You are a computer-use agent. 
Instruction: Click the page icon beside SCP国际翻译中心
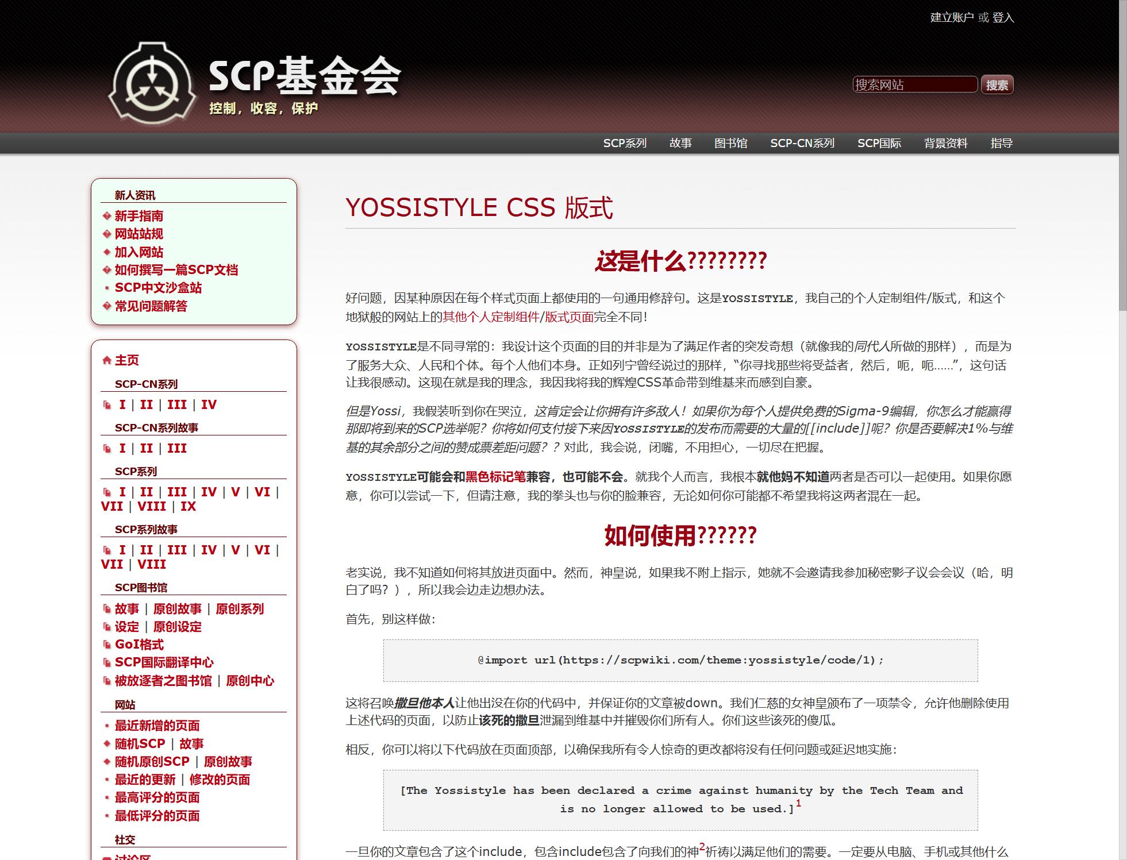click(x=106, y=662)
